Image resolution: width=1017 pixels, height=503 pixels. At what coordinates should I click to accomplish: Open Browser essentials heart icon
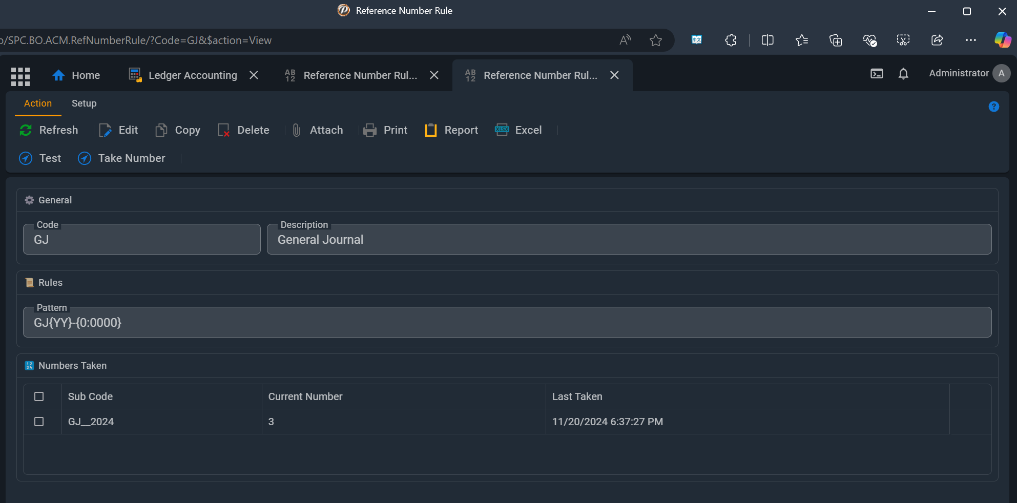[x=870, y=40]
